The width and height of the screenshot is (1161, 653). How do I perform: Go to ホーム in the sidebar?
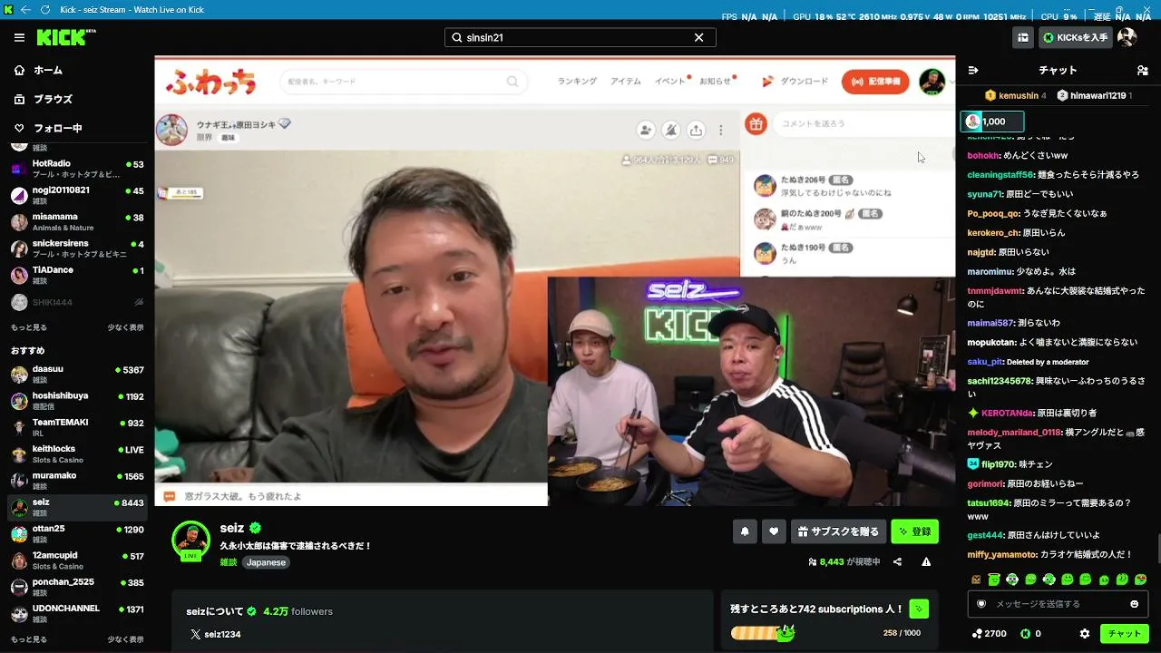[77, 70]
